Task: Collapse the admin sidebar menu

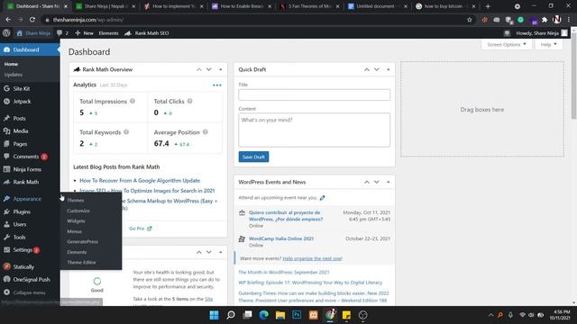Action: click(30, 292)
